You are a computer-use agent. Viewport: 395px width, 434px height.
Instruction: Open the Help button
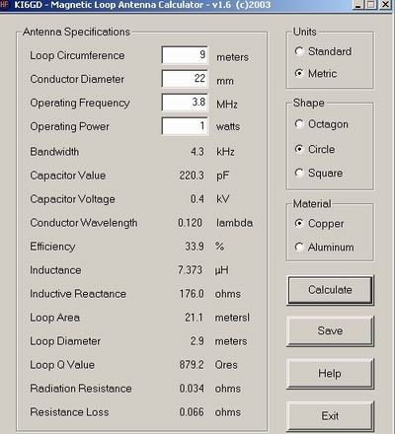330,374
